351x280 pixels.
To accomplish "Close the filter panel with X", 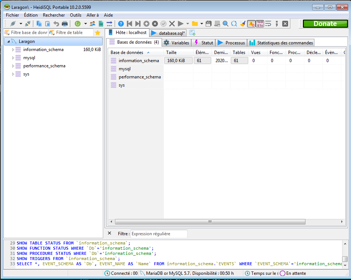I will coord(109,233).
